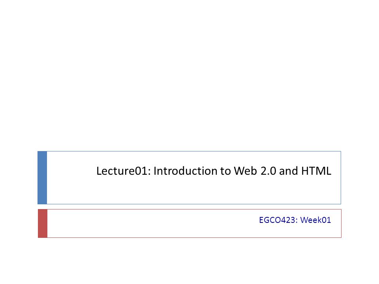Click the word "Lecture01" in the title
This screenshot has height=284, width=379.
click(x=122, y=171)
